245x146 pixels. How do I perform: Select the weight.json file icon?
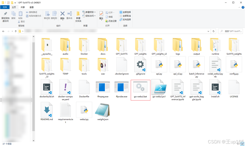point(103,110)
